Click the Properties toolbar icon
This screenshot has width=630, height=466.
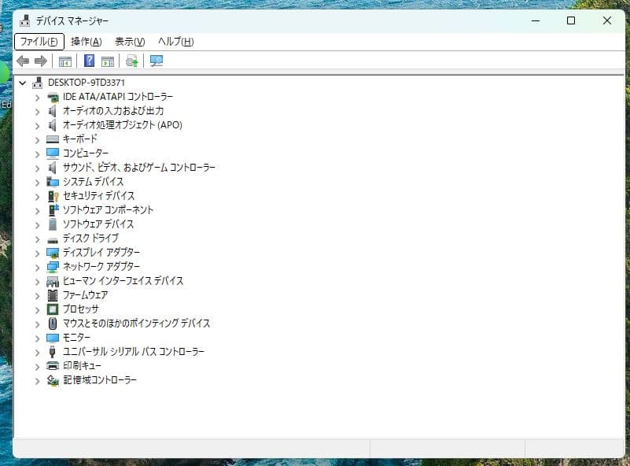pos(107,61)
